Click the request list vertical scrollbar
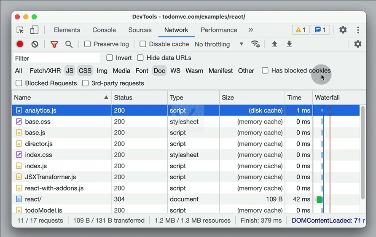376x237 pixels. click(x=363, y=153)
